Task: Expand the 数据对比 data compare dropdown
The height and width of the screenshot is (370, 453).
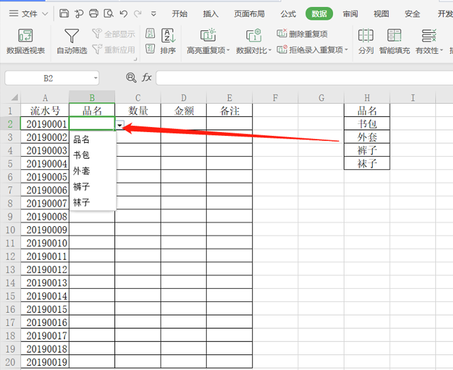Action: click(270, 50)
